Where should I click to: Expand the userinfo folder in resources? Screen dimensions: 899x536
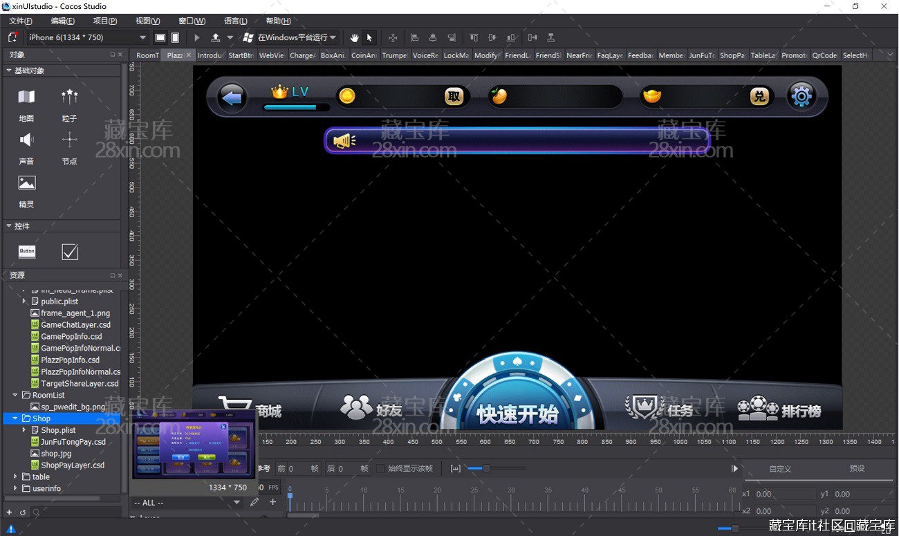(15, 488)
